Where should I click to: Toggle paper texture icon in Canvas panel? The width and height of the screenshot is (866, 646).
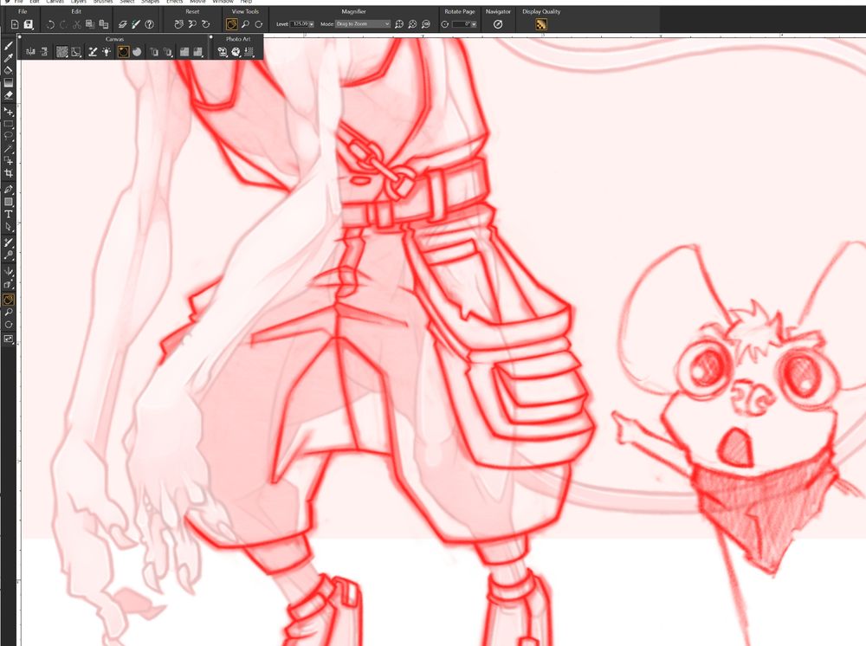coord(61,52)
